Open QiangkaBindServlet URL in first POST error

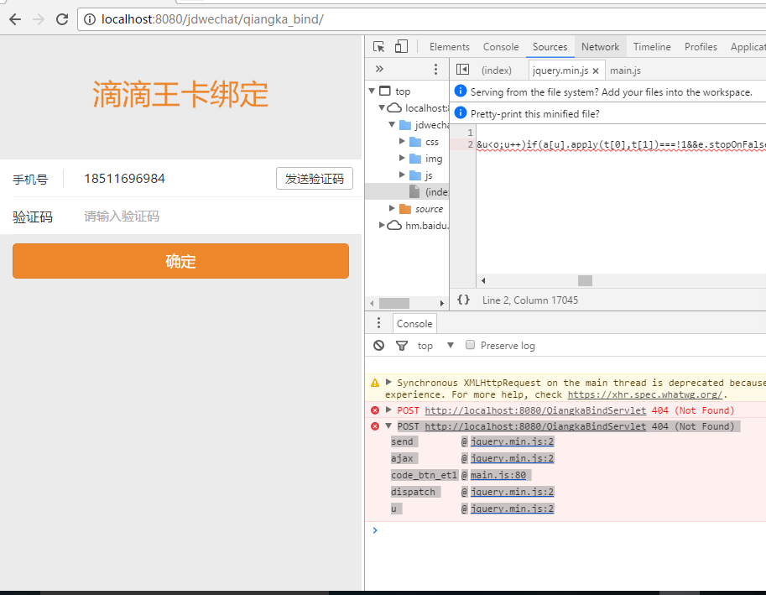pyautogui.click(x=535, y=410)
